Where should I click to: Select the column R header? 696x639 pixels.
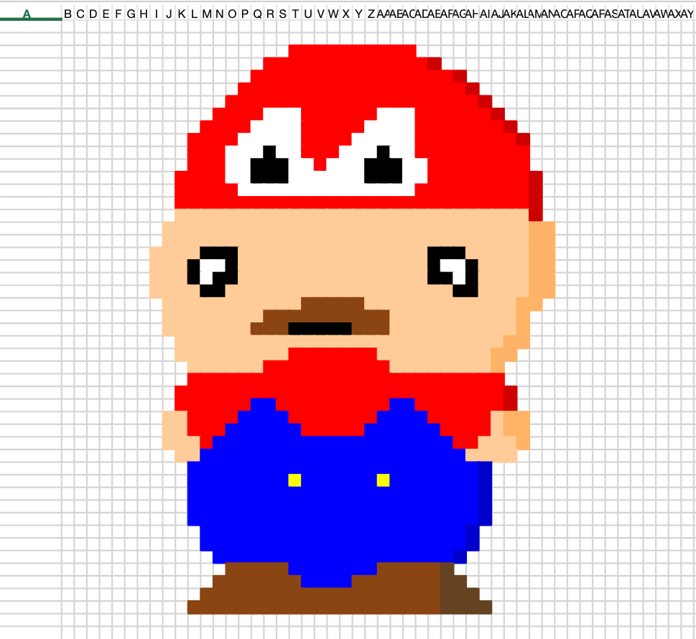click(x=270, y=14)
